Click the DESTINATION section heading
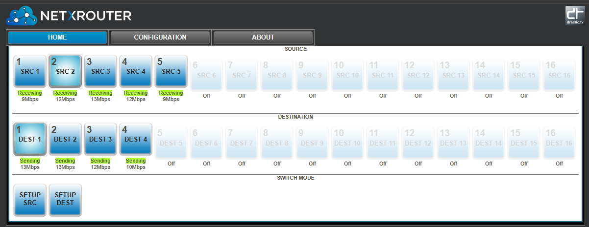This screenshot has width=589, height=227. point(295,117)
